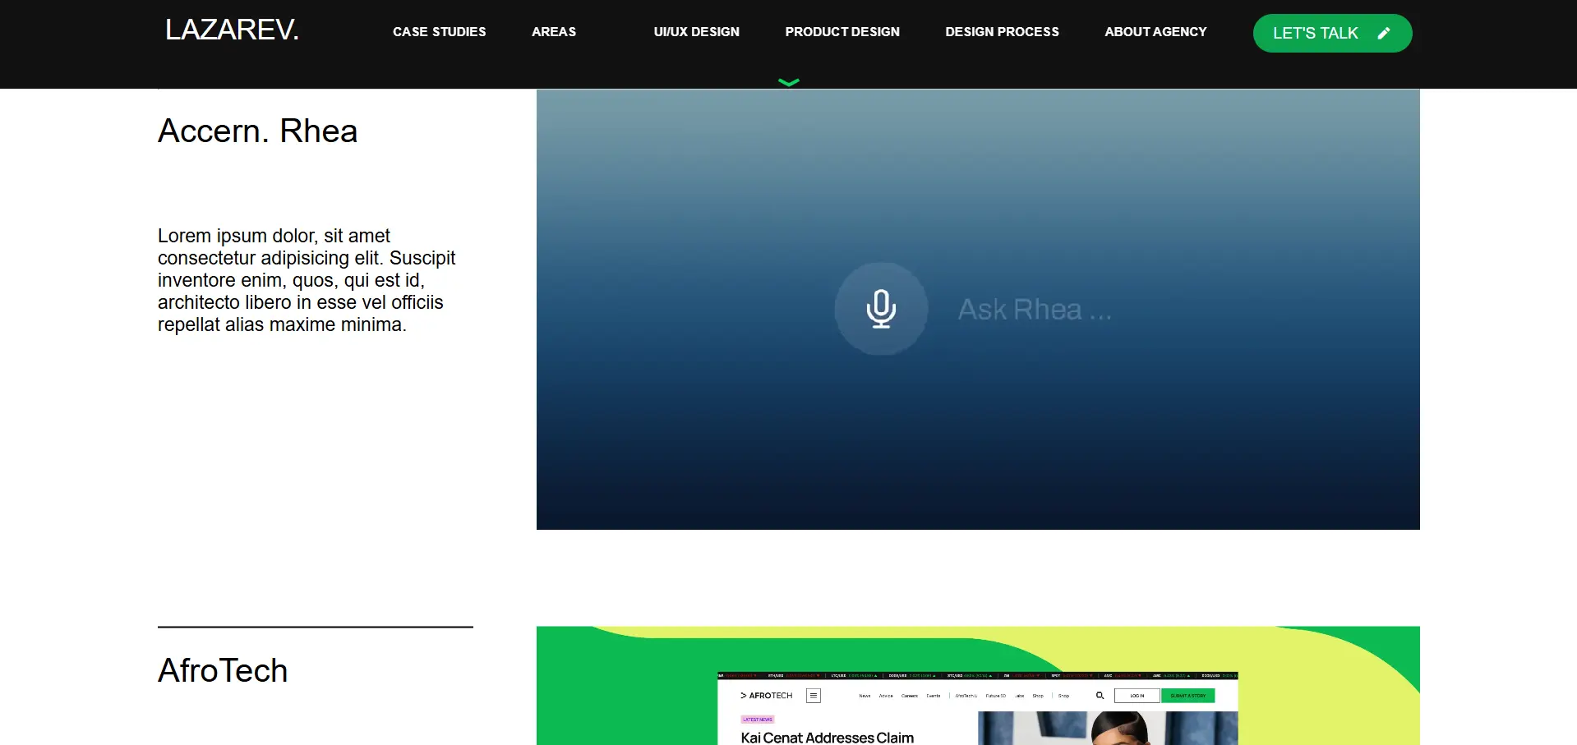Click the microphone icon in the Rhea interface
This screenshot has height=745, width=1577.
880,309
